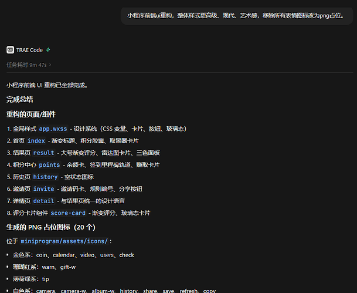
Task: Click the TRAE Code label
Action: [x=29, y=50]
